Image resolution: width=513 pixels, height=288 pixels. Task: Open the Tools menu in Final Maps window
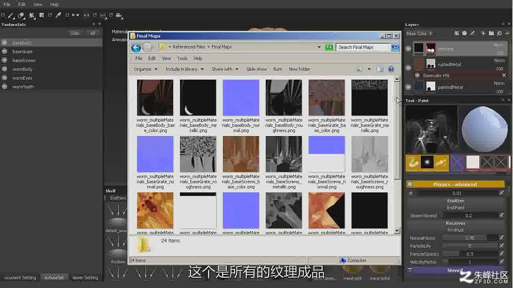pyautogui.click(x=182, y=58)
